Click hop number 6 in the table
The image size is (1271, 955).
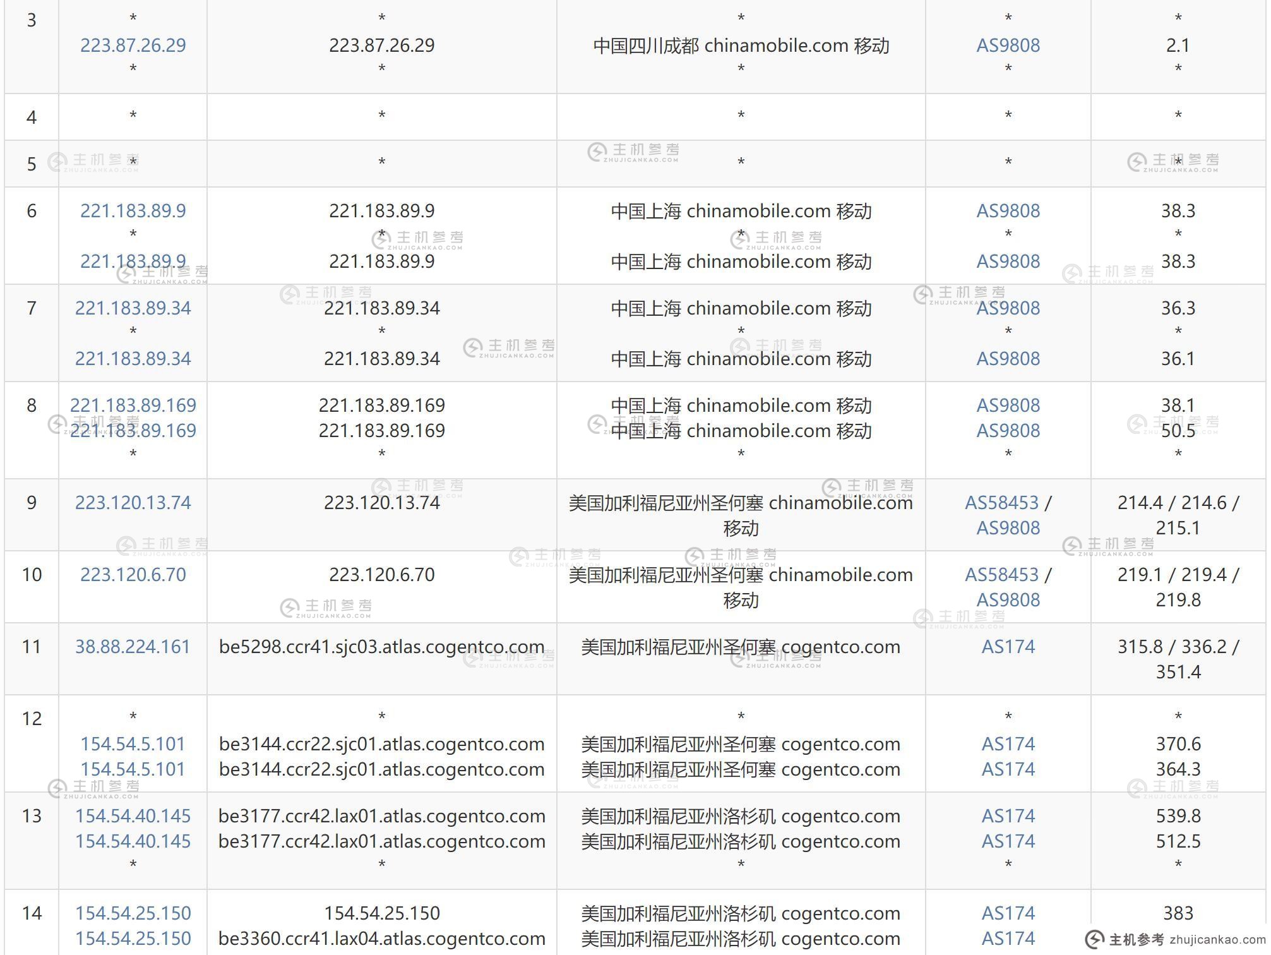point(32,211)
